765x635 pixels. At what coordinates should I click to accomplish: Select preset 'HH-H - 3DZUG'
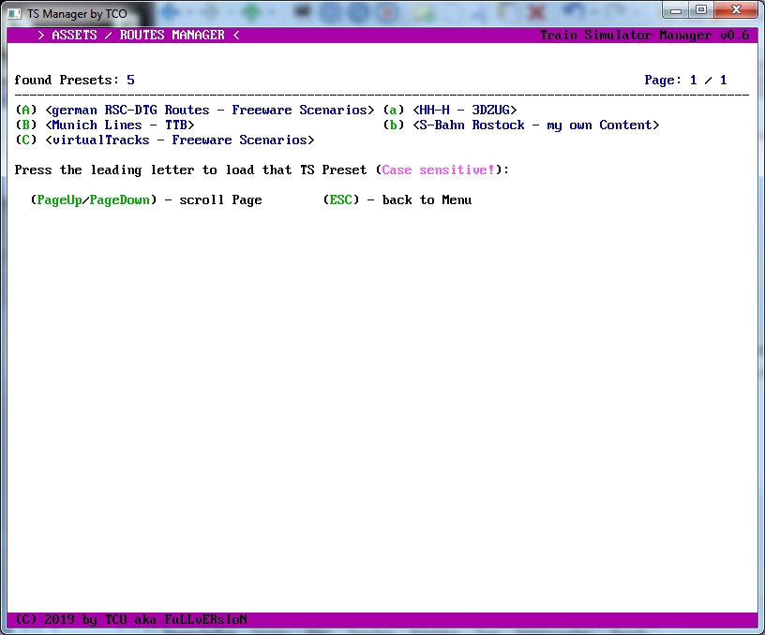pyautogui.click(x=464, y=111)
